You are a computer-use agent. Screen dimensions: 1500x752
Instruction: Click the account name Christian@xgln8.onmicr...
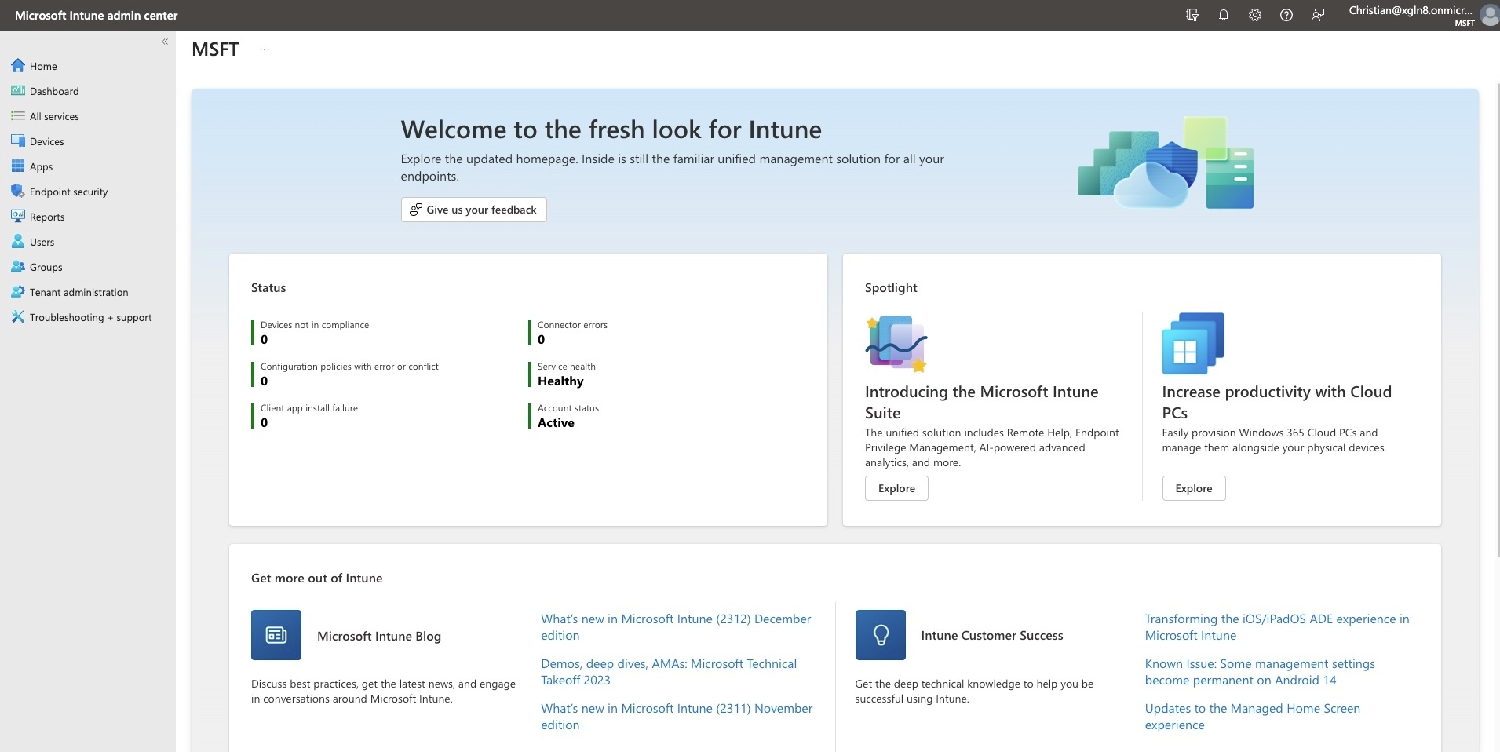click(1411, 10)
